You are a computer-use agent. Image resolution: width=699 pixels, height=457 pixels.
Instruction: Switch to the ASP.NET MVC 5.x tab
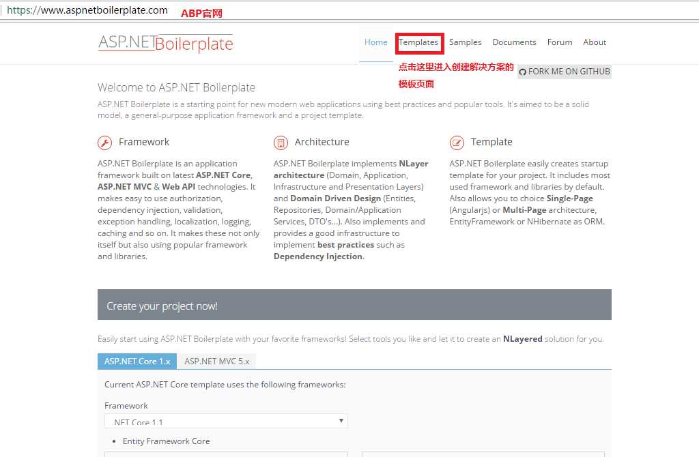pyautogui.click(x=216, y=362)
